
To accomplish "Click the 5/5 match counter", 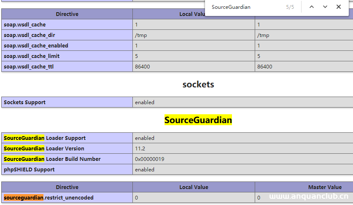I will [290, 7].
